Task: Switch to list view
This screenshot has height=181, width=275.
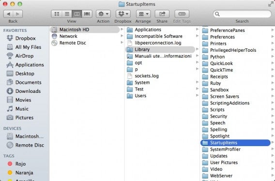Action: point(67,14)
